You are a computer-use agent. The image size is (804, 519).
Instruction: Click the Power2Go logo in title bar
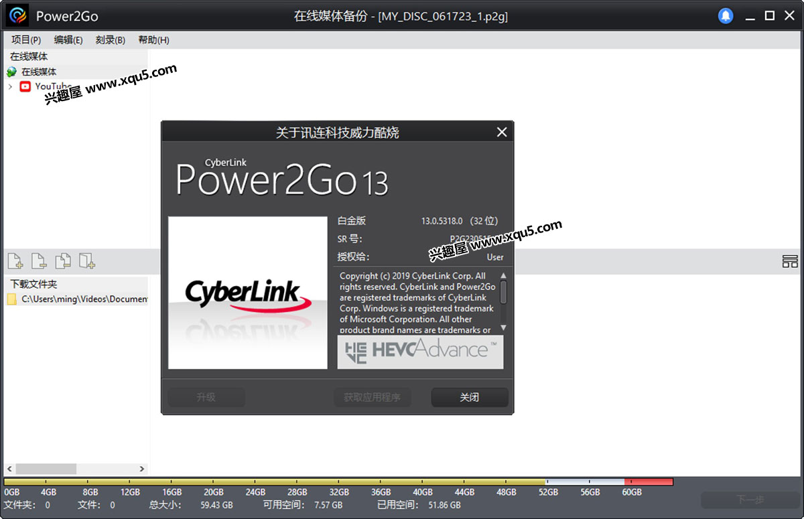[17, 15]
